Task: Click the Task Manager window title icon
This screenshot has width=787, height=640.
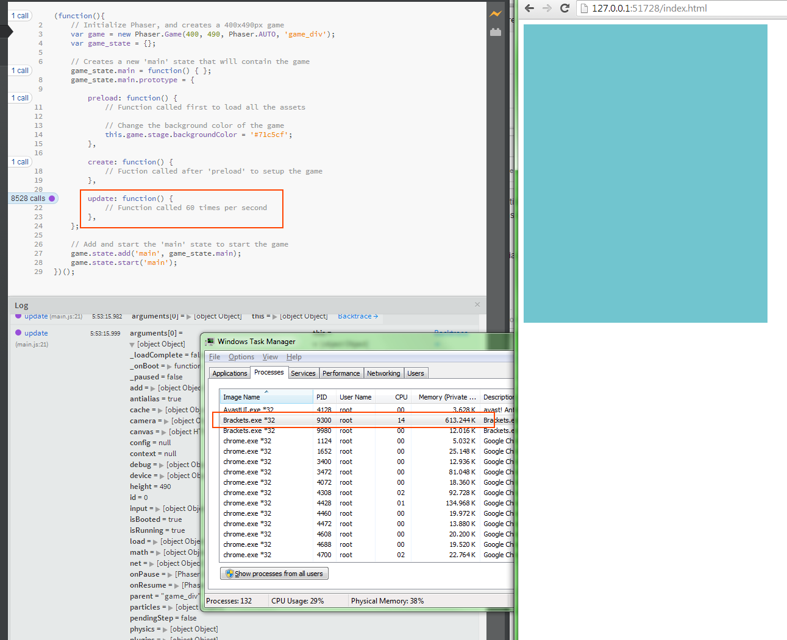Action: pos(210,342)
